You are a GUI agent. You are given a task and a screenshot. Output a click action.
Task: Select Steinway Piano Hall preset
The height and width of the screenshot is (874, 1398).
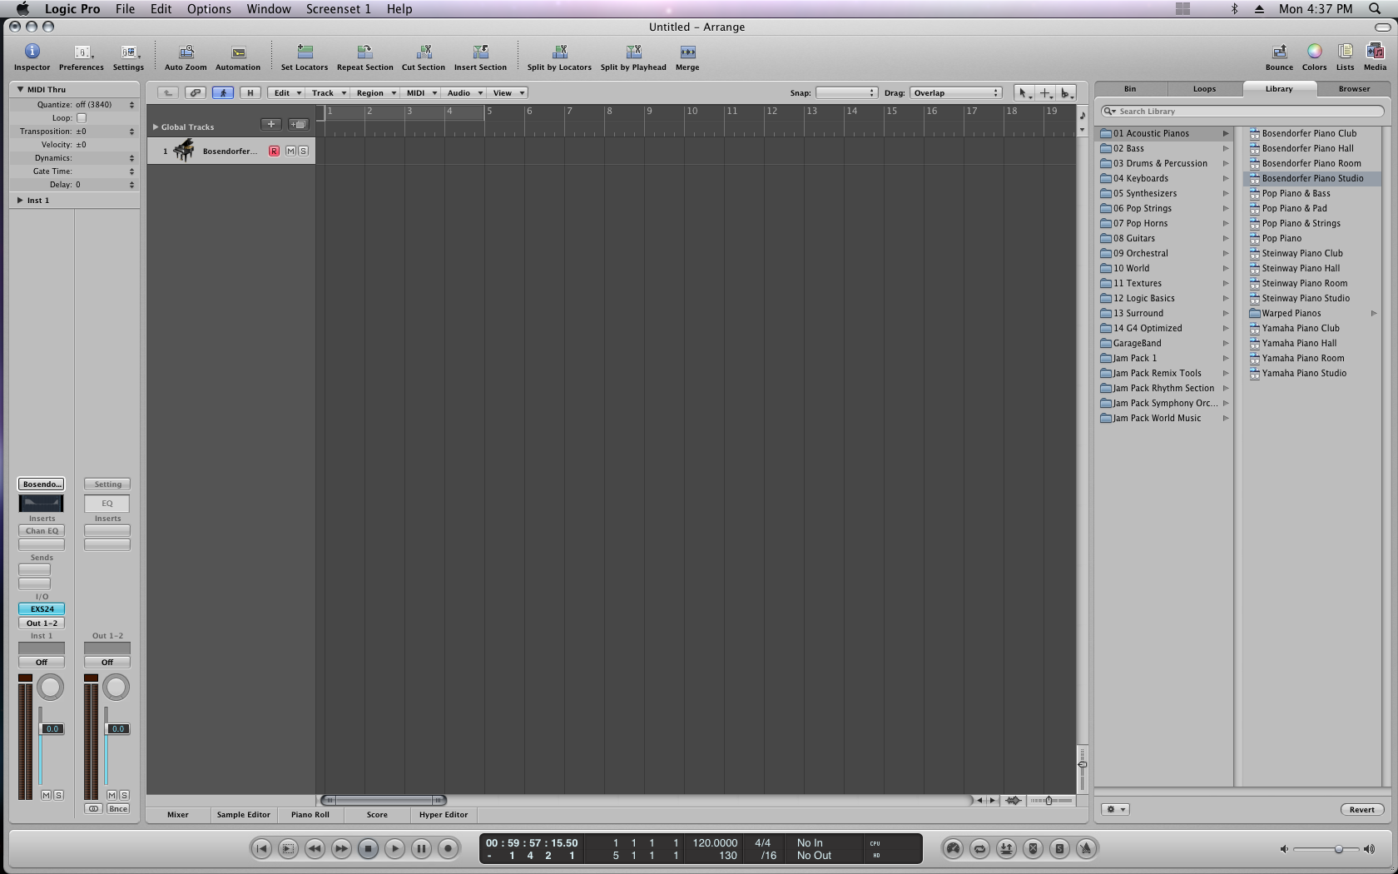(x=1300, y=268)
